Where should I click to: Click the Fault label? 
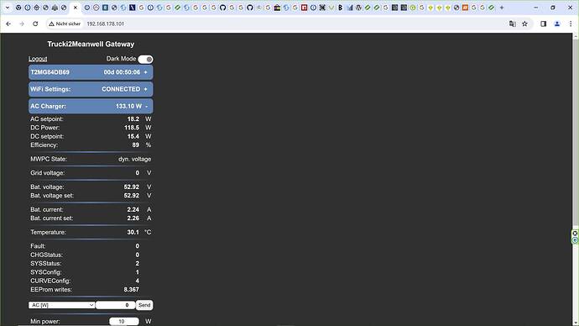(38, 246)
